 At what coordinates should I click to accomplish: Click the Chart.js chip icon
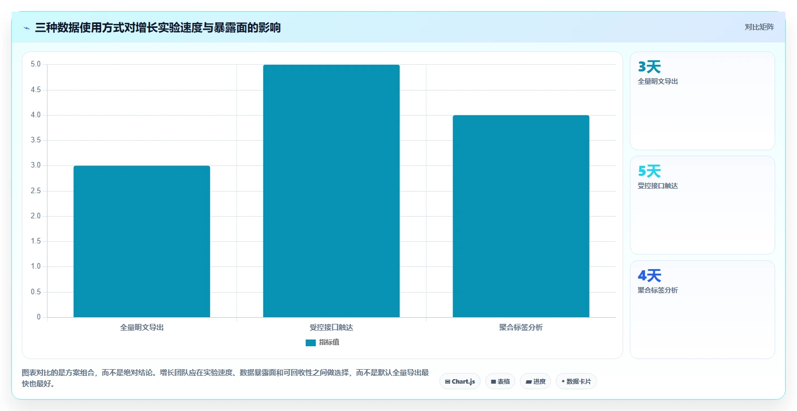point(448,382)
